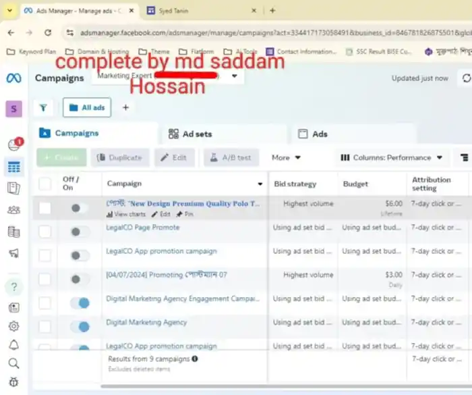This screenshot has width=472, height=395.
Task: Click results info icon beside 9 campaigns
Action: click(x=195, y=359)
